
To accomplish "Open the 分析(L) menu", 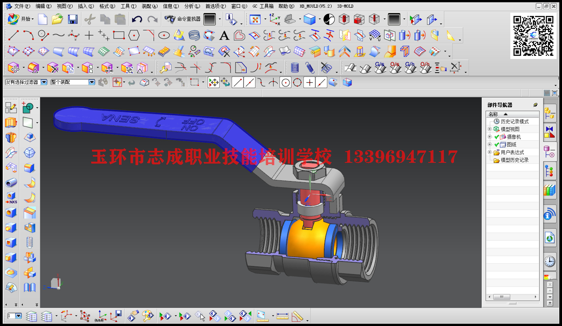I will click(x=192, y=6).
